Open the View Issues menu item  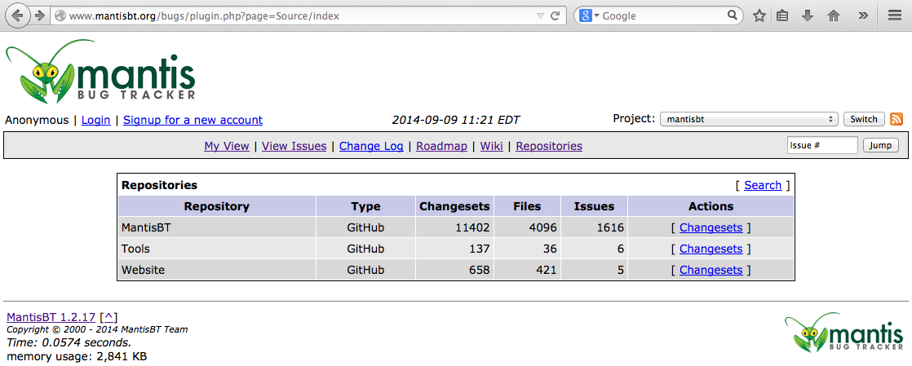click(x=294, y=146)
